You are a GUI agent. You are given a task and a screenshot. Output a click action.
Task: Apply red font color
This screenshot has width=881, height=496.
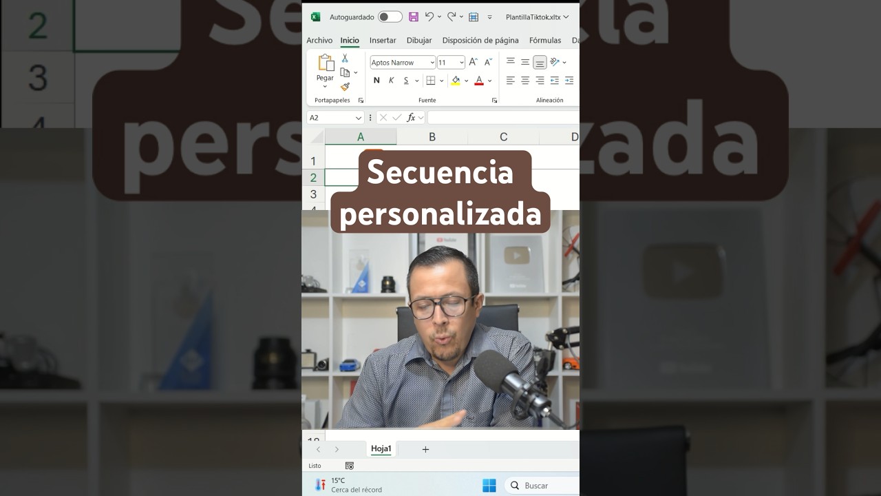click(x=479, y=81)
